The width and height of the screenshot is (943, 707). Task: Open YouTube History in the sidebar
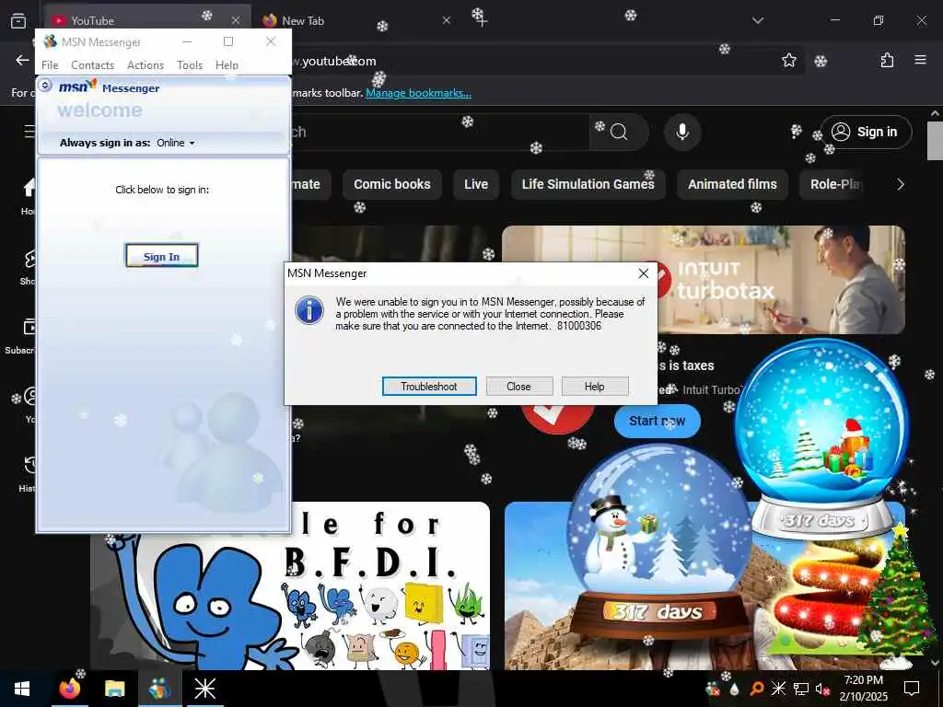point(25,474)
